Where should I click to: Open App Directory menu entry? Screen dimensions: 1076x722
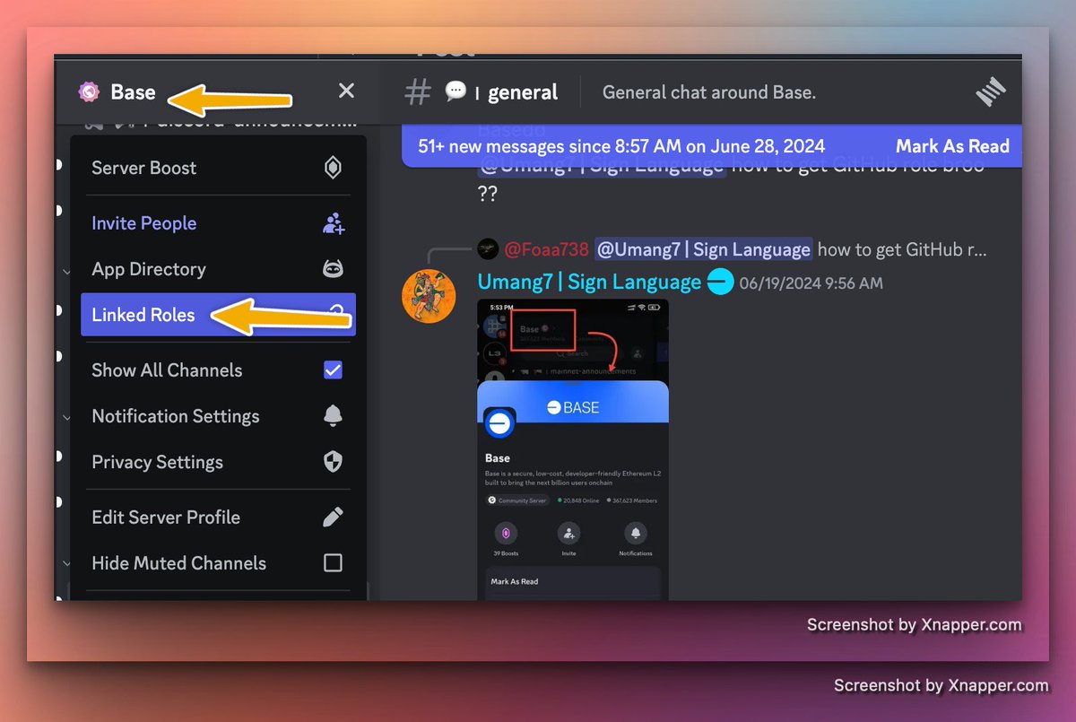[218, 269]
